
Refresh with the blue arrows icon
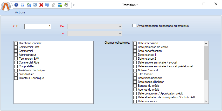pos(35,5)
